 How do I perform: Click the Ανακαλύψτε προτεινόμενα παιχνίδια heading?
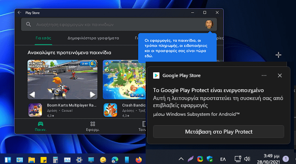[x=69, y=53]
